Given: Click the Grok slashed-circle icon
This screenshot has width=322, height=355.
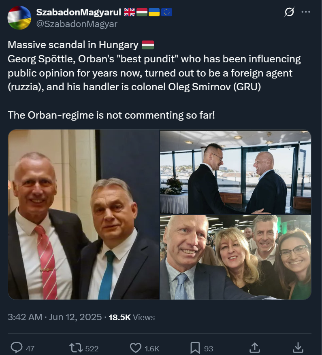Looking at the screenshot, I should pyautogui.click(x=289, y=12).
